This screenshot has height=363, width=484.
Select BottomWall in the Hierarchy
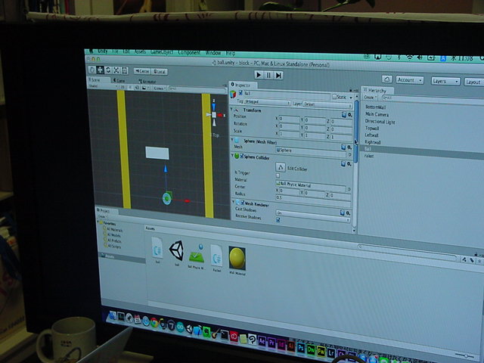coord(375,107)
